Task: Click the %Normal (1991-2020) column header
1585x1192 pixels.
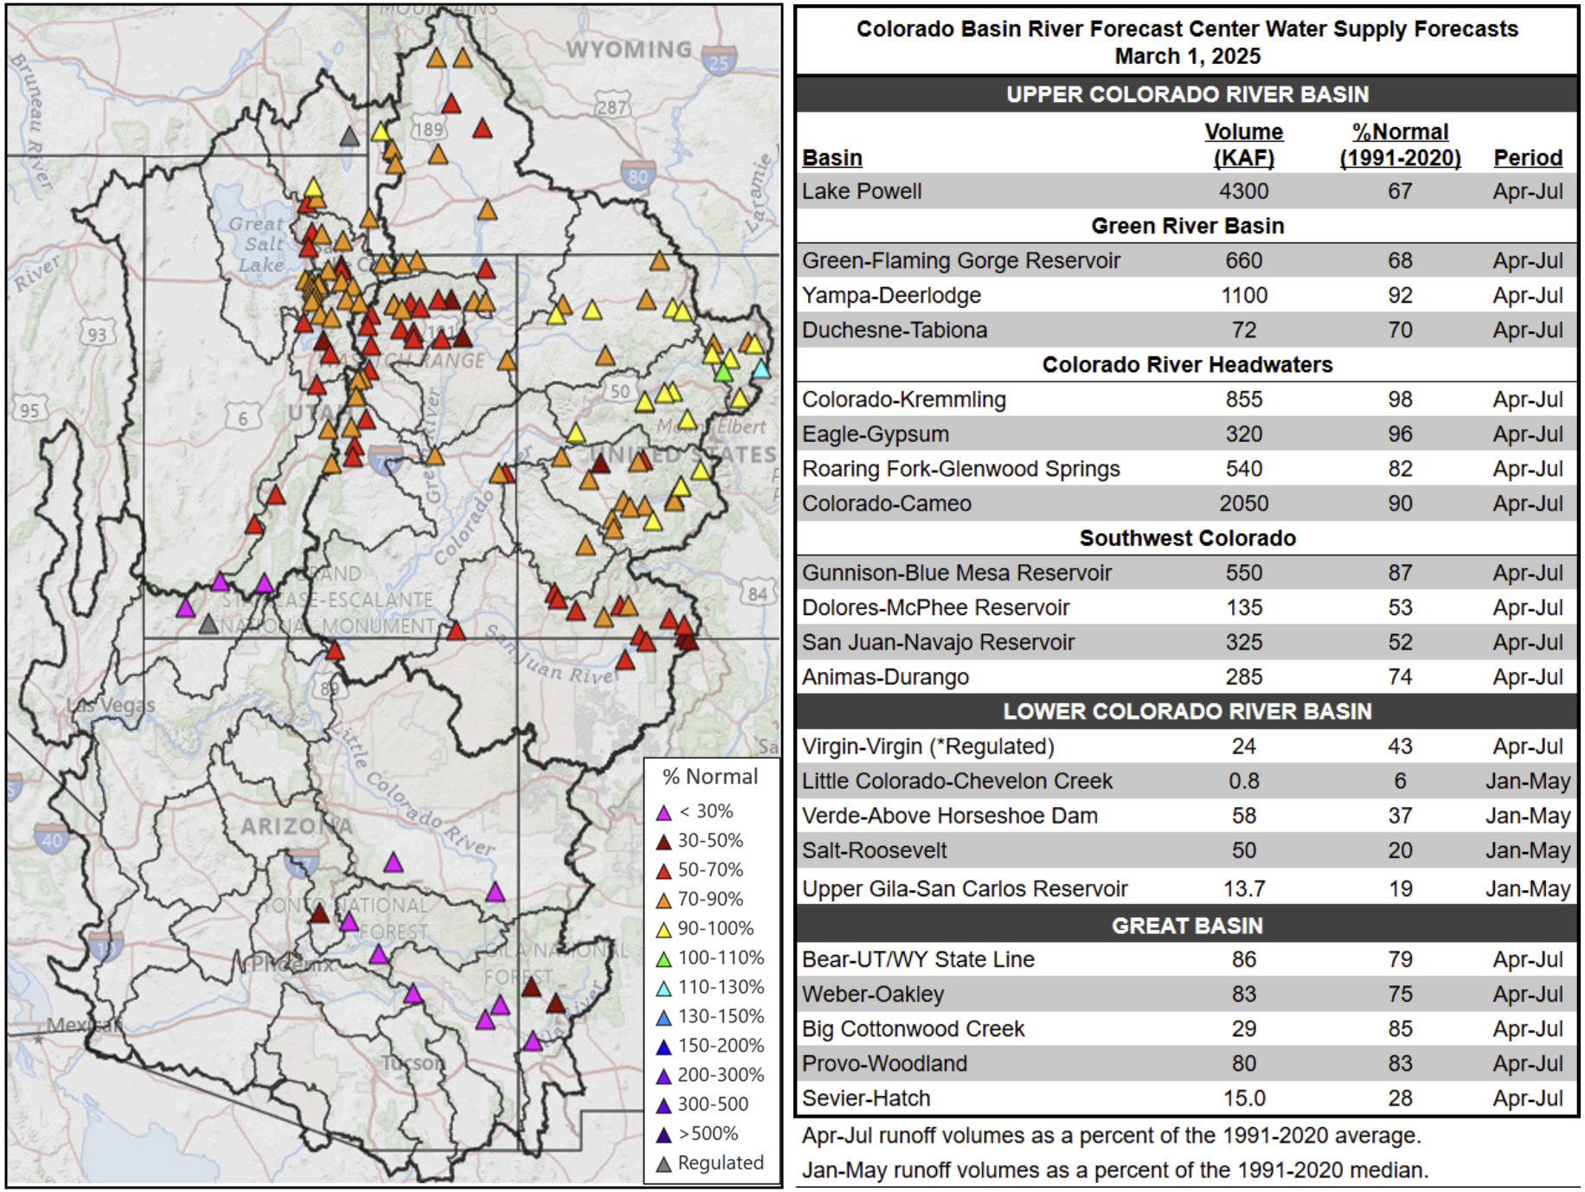Action: [x=1399, y=144]
